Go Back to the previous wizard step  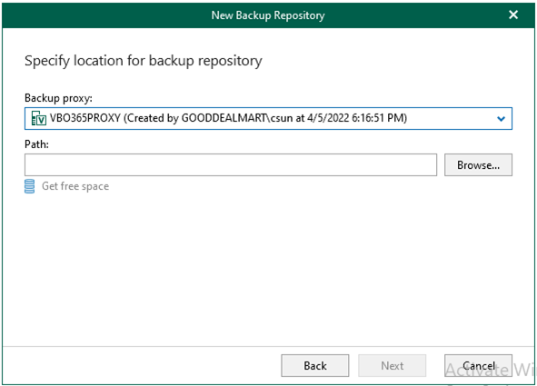[x=315, y=365]
